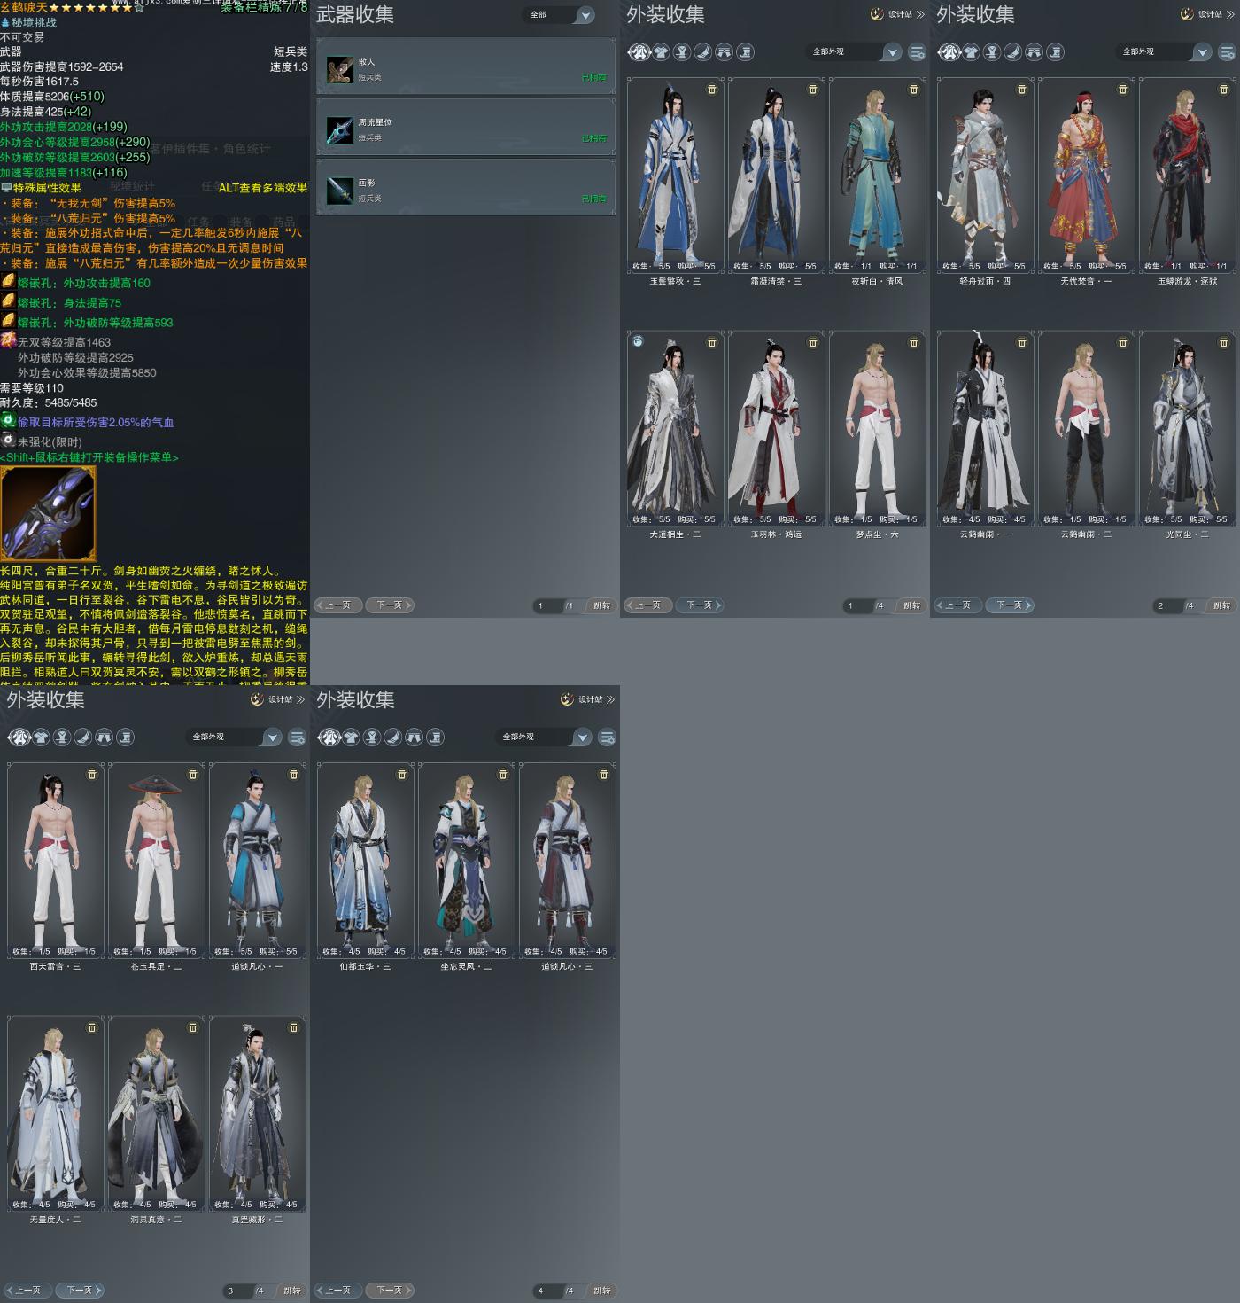The width and height of the screenshot is (1240, 1303).
Task: Click page number field in page 1 costume panel
Action: [858, 605]
